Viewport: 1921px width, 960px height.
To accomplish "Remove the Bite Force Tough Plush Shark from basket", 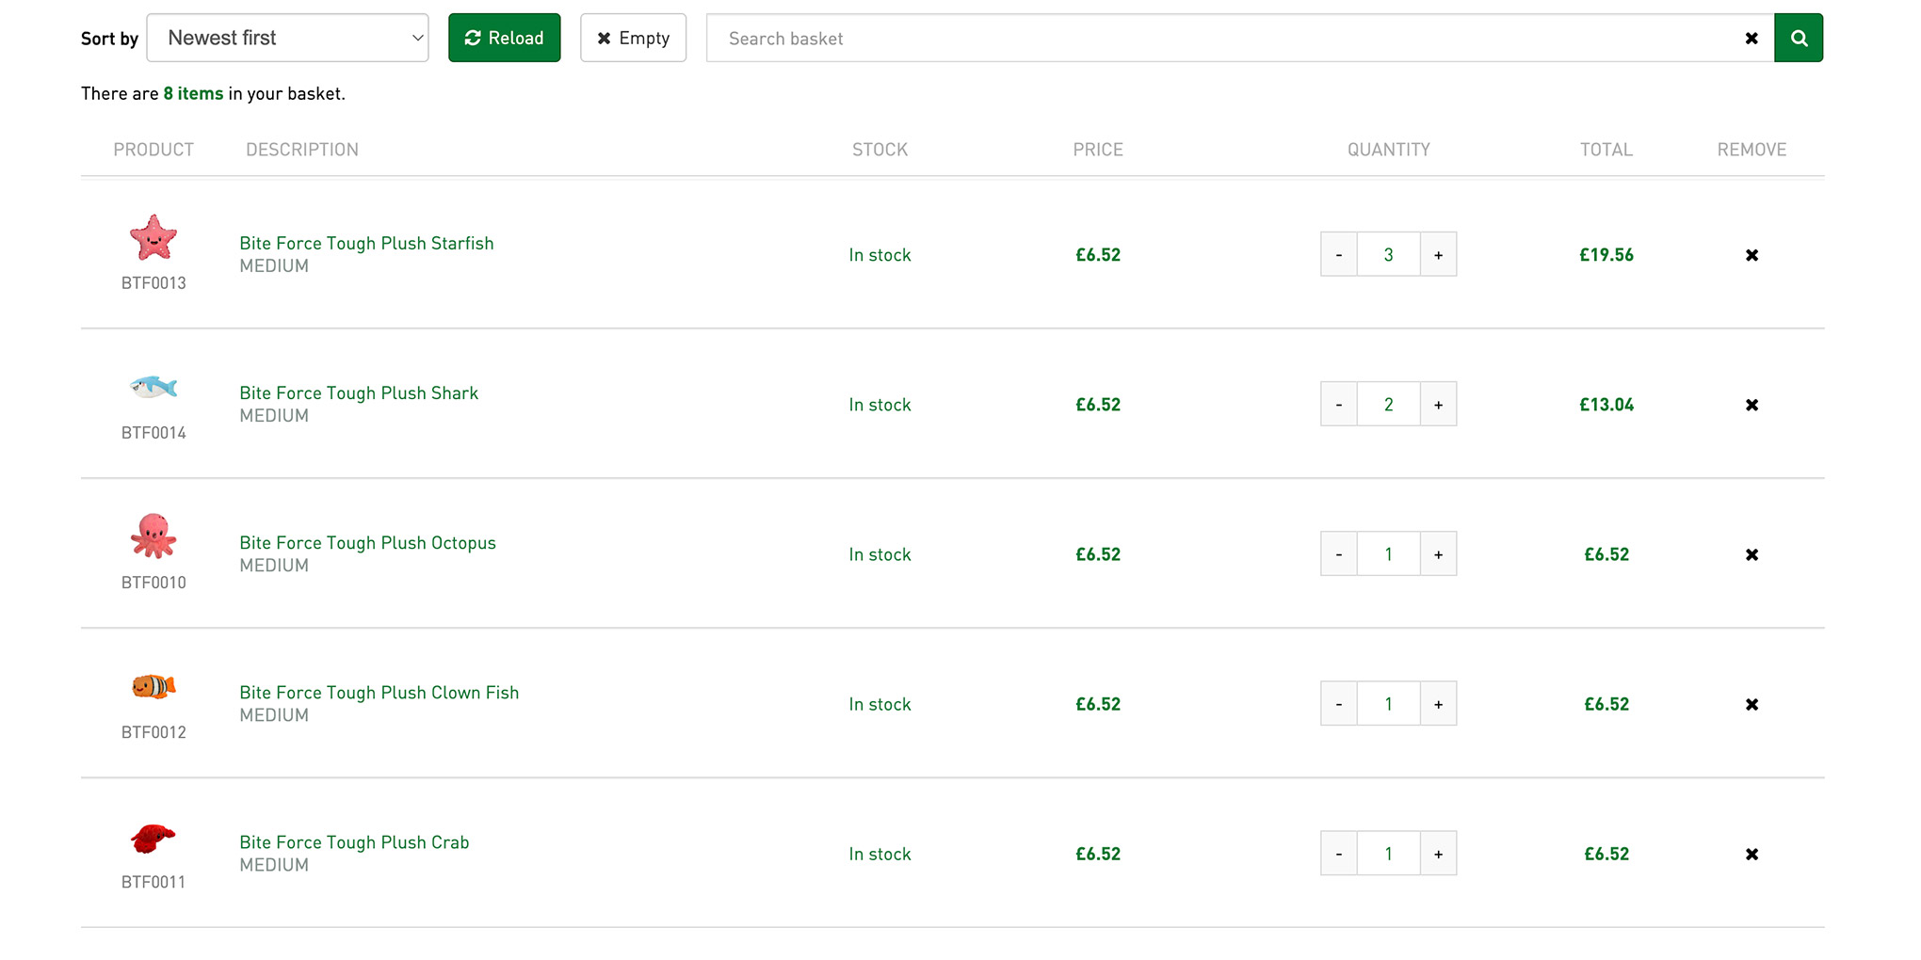I will [x=1751, y=404].
